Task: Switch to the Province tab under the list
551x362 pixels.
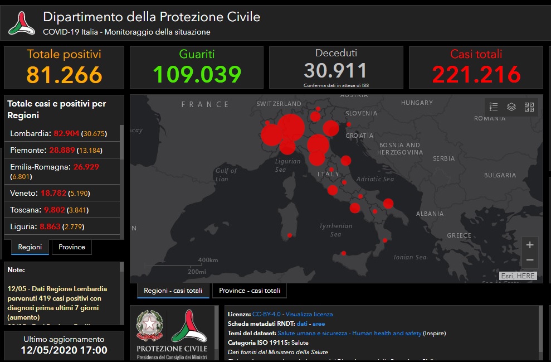Action: [72, 247]
